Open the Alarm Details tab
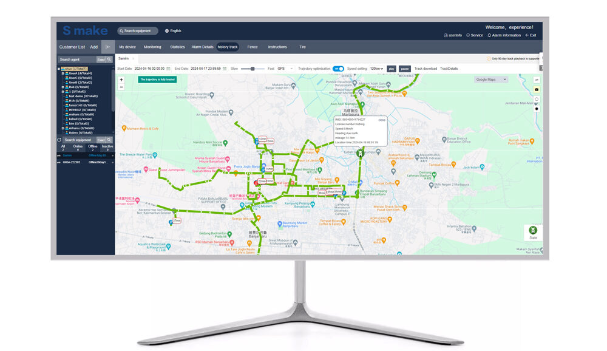 (x=202, y=47)
